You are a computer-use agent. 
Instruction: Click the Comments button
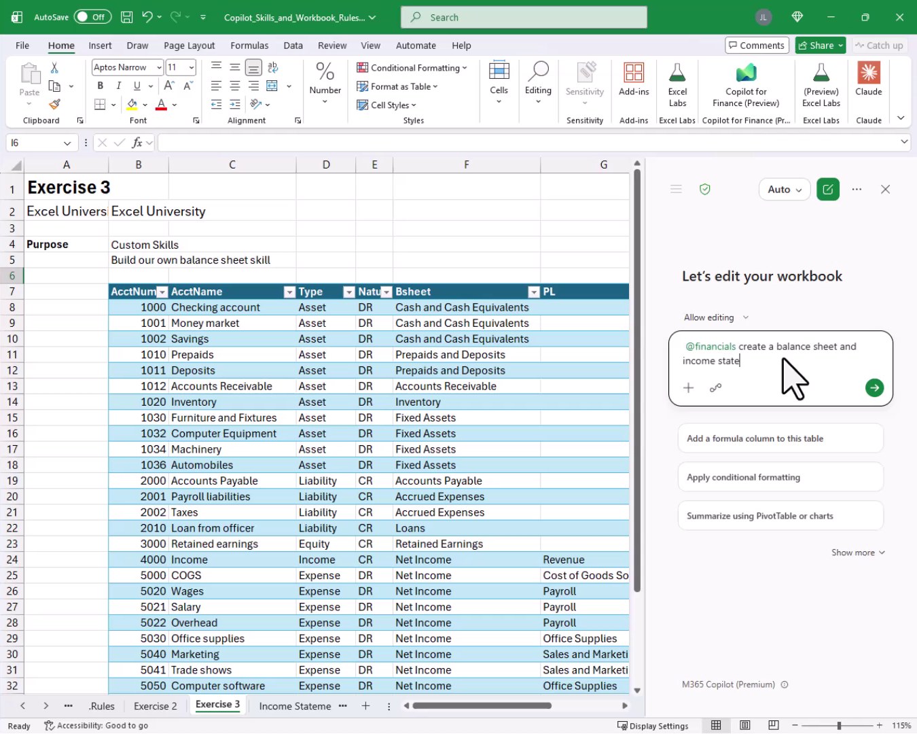click(757, 46)
